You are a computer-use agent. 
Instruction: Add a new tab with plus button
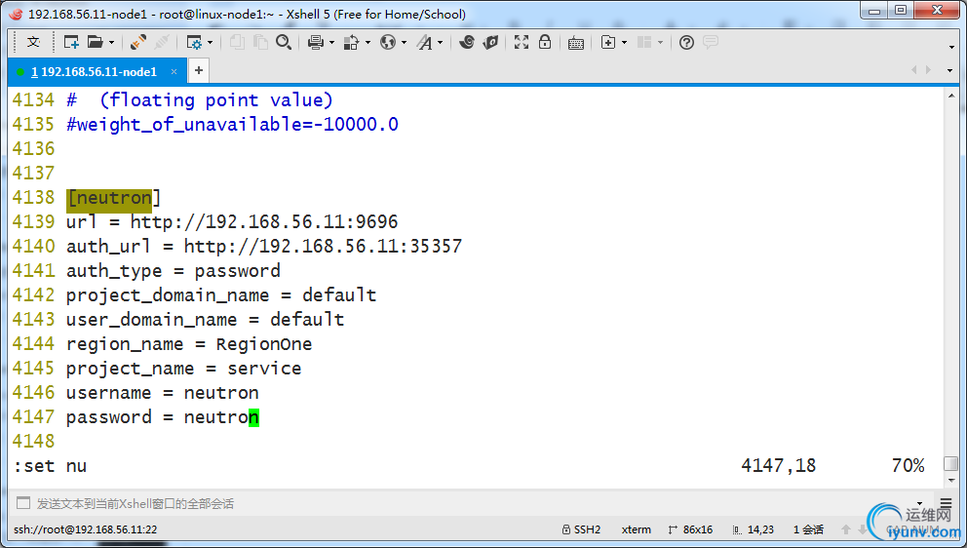(199, 70)
